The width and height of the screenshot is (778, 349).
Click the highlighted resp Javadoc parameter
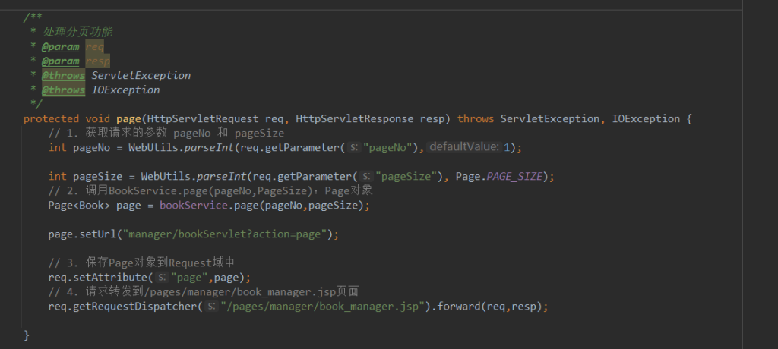98,61
